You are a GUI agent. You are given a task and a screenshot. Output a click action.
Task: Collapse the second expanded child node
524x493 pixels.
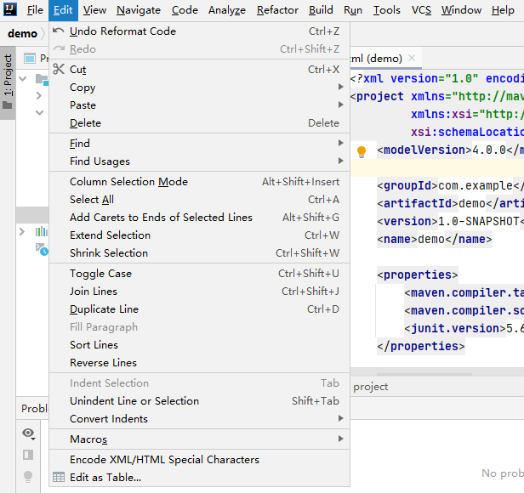pyautogui.click(x=39, y=113)
